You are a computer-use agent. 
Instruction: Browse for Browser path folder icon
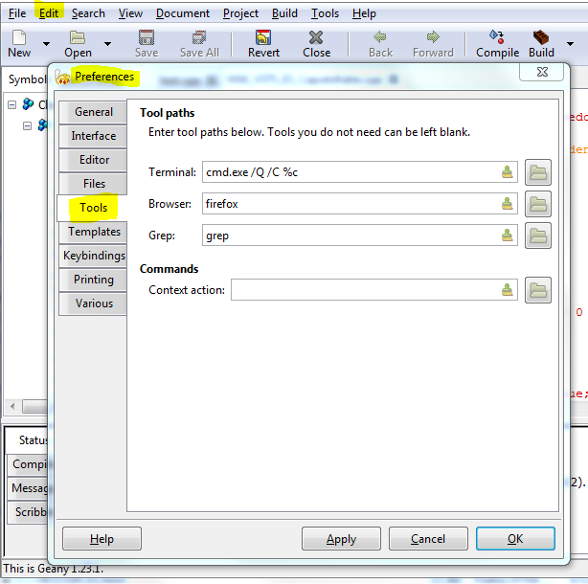[538, 204]
